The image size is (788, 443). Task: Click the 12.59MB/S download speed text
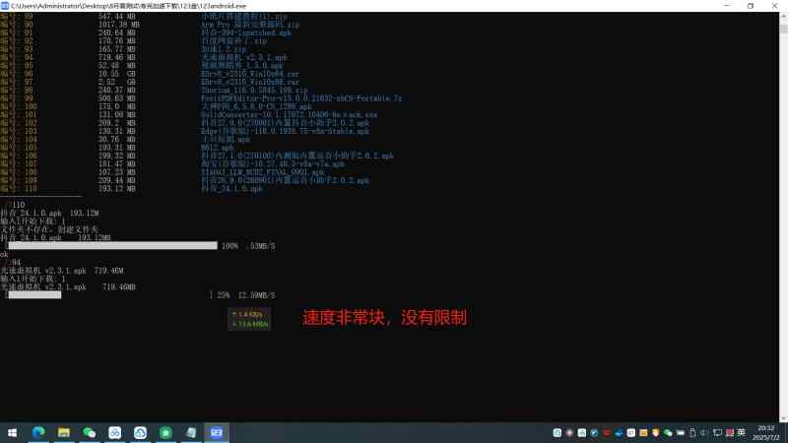(256, 294)
